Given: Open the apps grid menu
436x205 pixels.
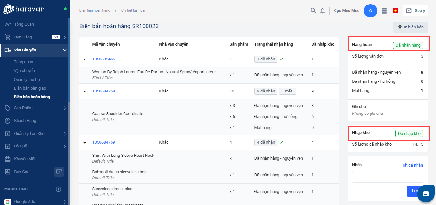Looking at the screenshot, I should coord(384,11).
